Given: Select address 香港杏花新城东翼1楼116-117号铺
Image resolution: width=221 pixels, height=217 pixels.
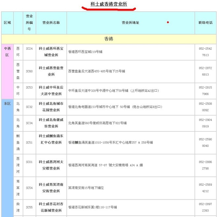Looking at the screenshot, I should 93,207.
